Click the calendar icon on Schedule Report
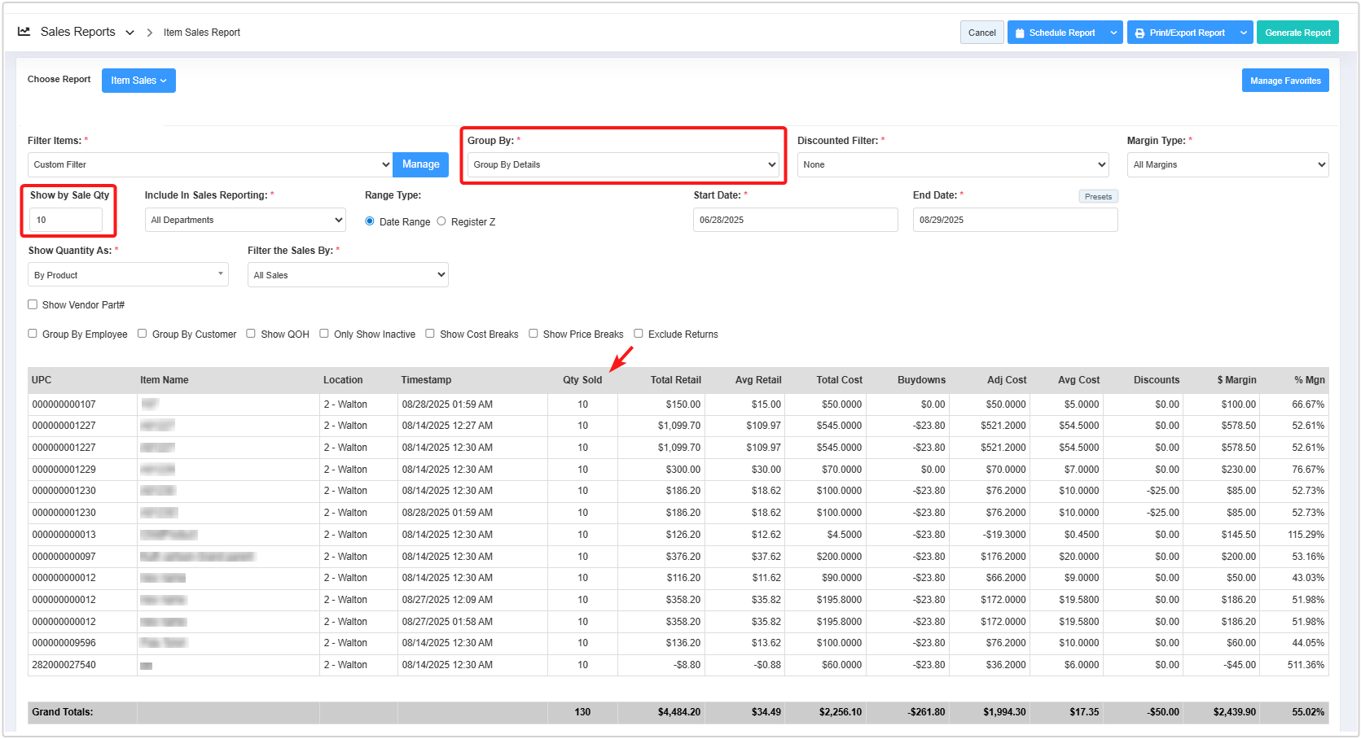The width and height of the screenshot is (1361, 739). tap(1020, 33)
